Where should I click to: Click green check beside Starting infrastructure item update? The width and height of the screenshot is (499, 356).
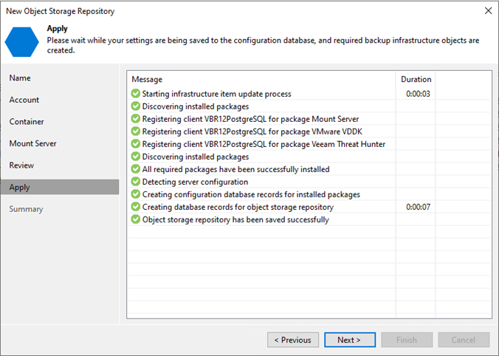coord(136,94)
